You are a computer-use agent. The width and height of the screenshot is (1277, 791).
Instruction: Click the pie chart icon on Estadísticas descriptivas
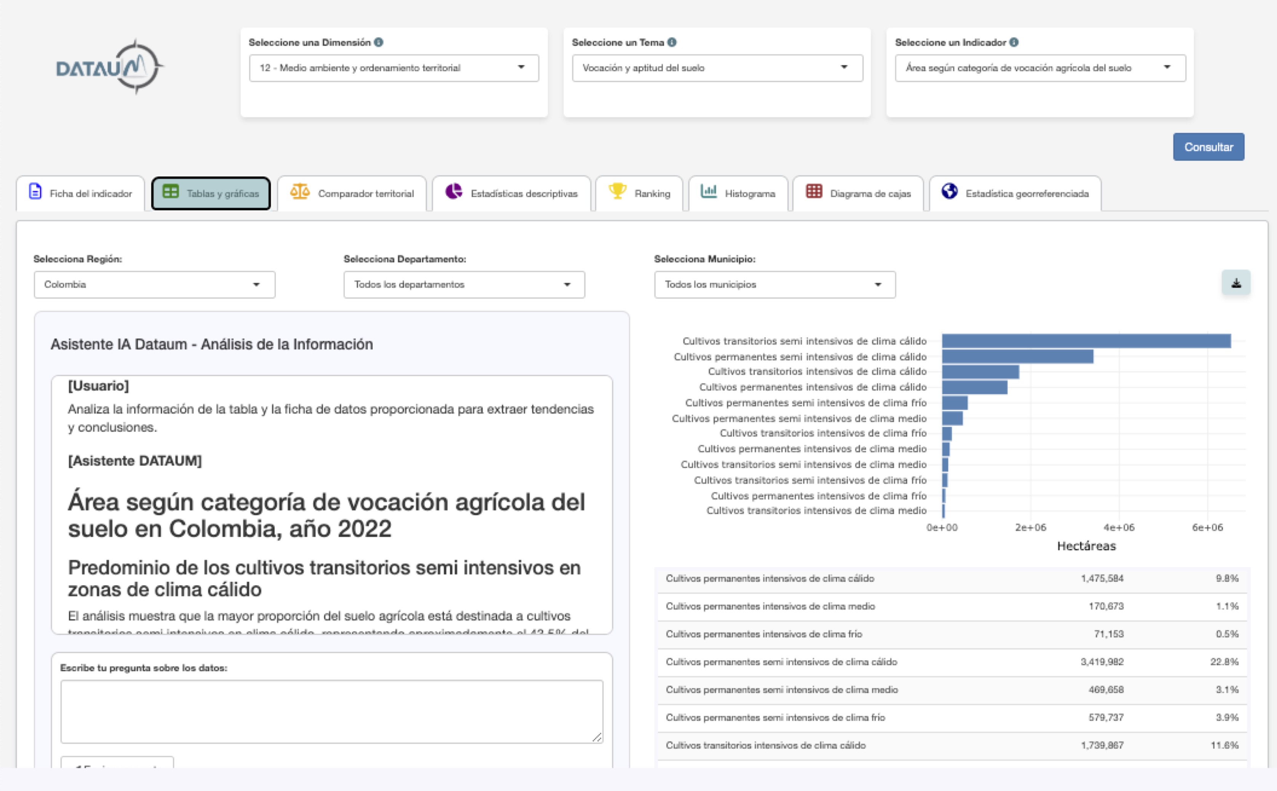454,192
